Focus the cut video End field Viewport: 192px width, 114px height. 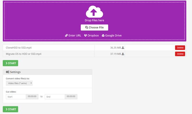click(55, 97)
